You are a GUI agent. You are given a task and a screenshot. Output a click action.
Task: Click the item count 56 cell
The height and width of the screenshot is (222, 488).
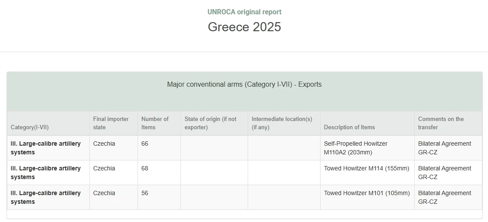coord(159,197)
